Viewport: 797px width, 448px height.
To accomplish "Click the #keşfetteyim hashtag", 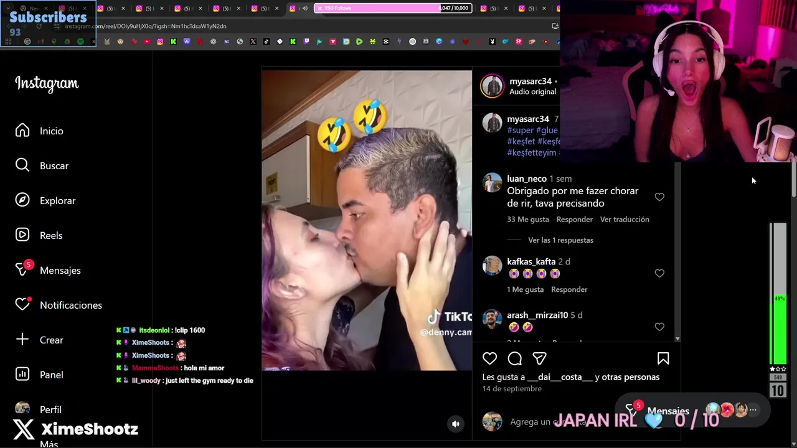I will (531, 152).
